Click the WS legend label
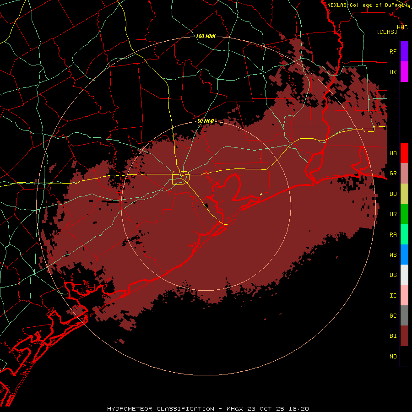The height and width of the screenshot is (412, 412). click(x=393, y=255)
